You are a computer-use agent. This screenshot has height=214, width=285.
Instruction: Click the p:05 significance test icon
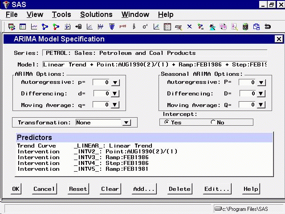click(x=123, y=26)
